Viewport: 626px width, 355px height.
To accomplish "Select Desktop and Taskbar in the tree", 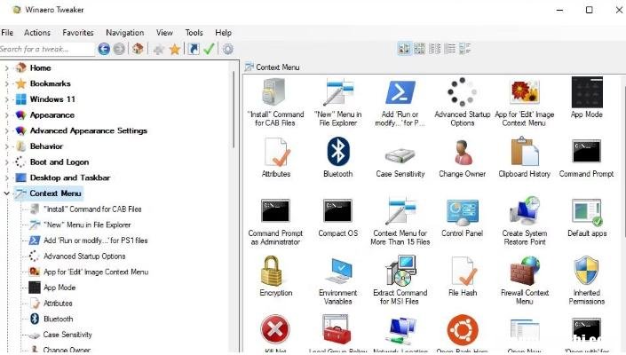I will pyautogui.click(x=70, y=177).
